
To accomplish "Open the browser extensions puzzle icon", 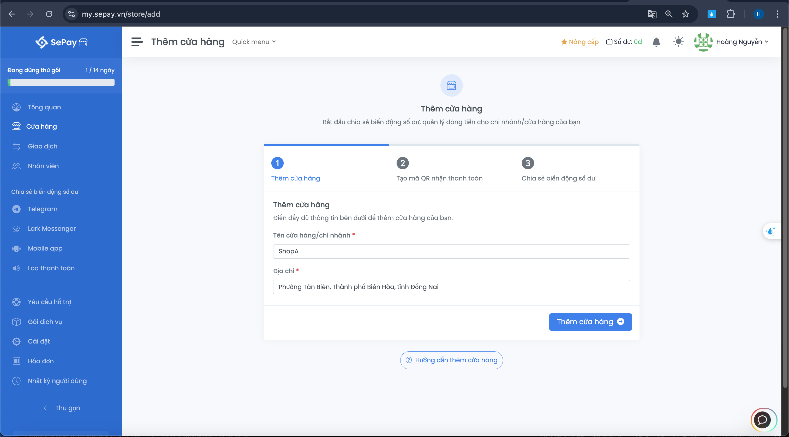I will (x=731, y=14).
